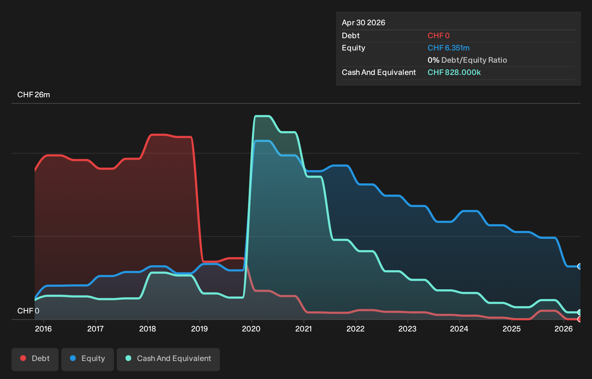The width and height of the screenshot is (592, 379).
Task: Click the teal Cash And Equivalent legend dot
Action: [128, 358]
